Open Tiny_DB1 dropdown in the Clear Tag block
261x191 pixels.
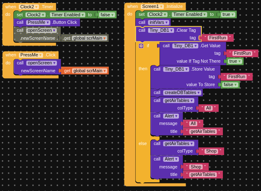coord(161,30)
